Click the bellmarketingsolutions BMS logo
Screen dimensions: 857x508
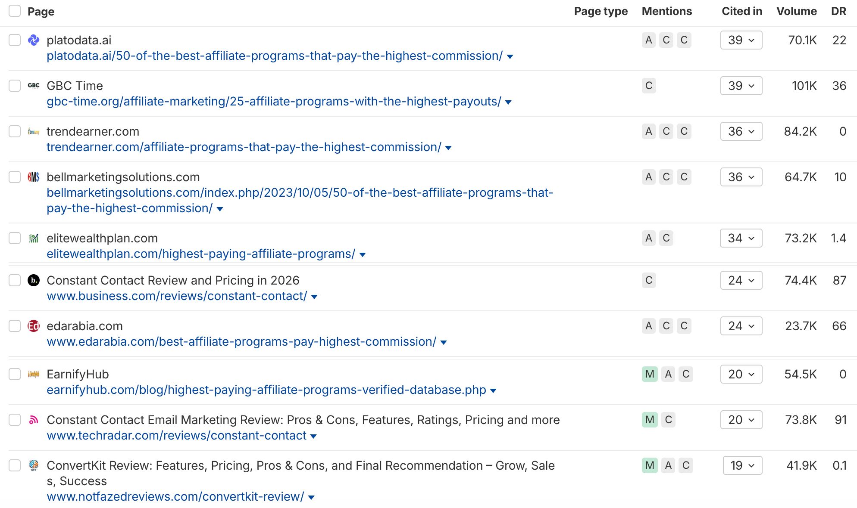click(x=34, y=177)
